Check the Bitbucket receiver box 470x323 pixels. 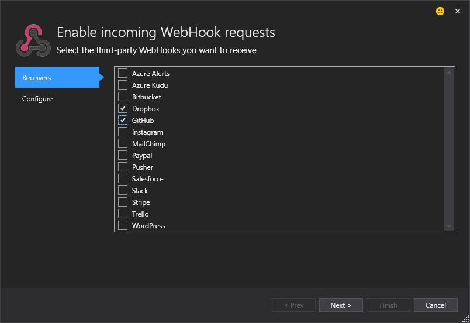(x=123, y=97)
